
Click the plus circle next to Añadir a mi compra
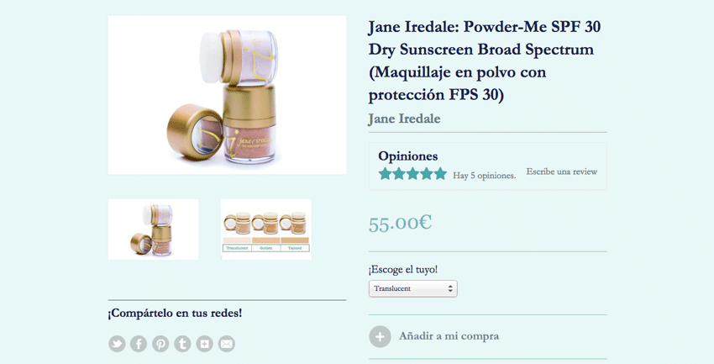click(380, 336)
